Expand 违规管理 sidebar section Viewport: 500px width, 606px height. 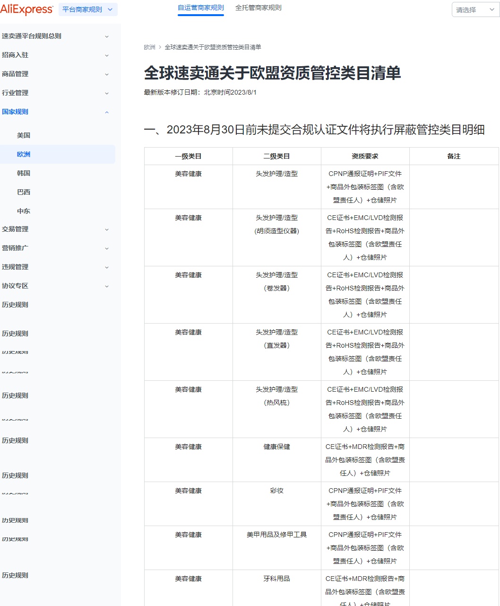[x=15, y=267]
